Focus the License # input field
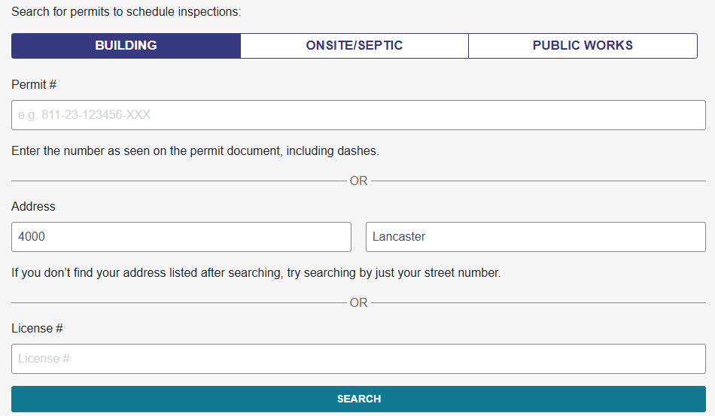This screenshot has height=416, width=715. [358, 359]
